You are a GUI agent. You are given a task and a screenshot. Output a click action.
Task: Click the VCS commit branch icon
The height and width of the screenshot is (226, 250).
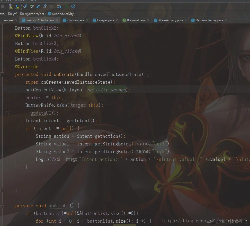32,6
